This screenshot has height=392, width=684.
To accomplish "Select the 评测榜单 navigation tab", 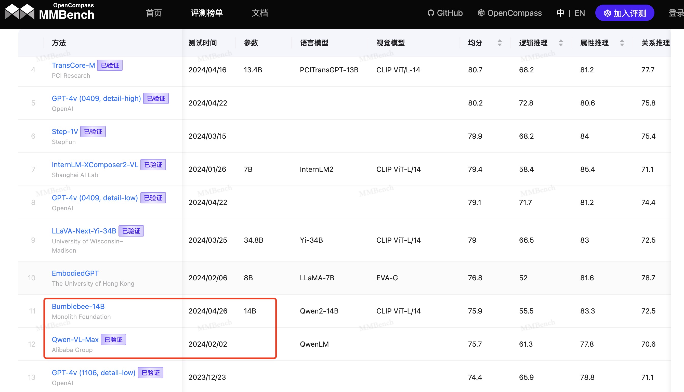I will point(207,13).
